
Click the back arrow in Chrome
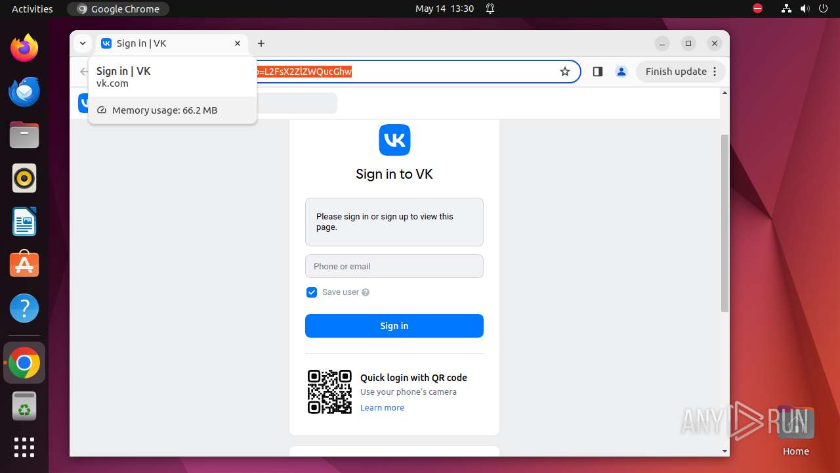tap(83, 72)
